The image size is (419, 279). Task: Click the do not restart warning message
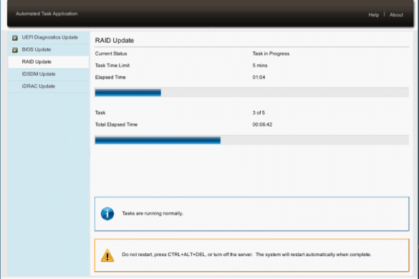click(246, 255)
